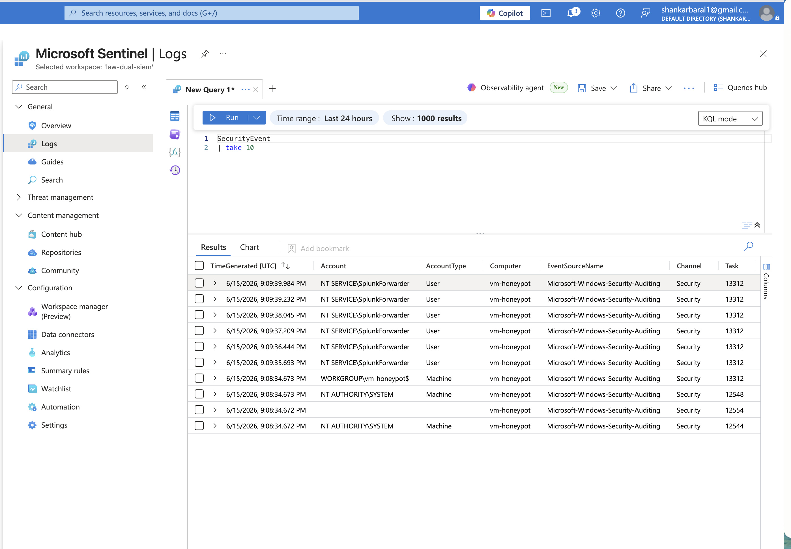Select New Query 1 tab
Image resolution: width=791 pixels, height=549 pixels.
coord(210,89)
